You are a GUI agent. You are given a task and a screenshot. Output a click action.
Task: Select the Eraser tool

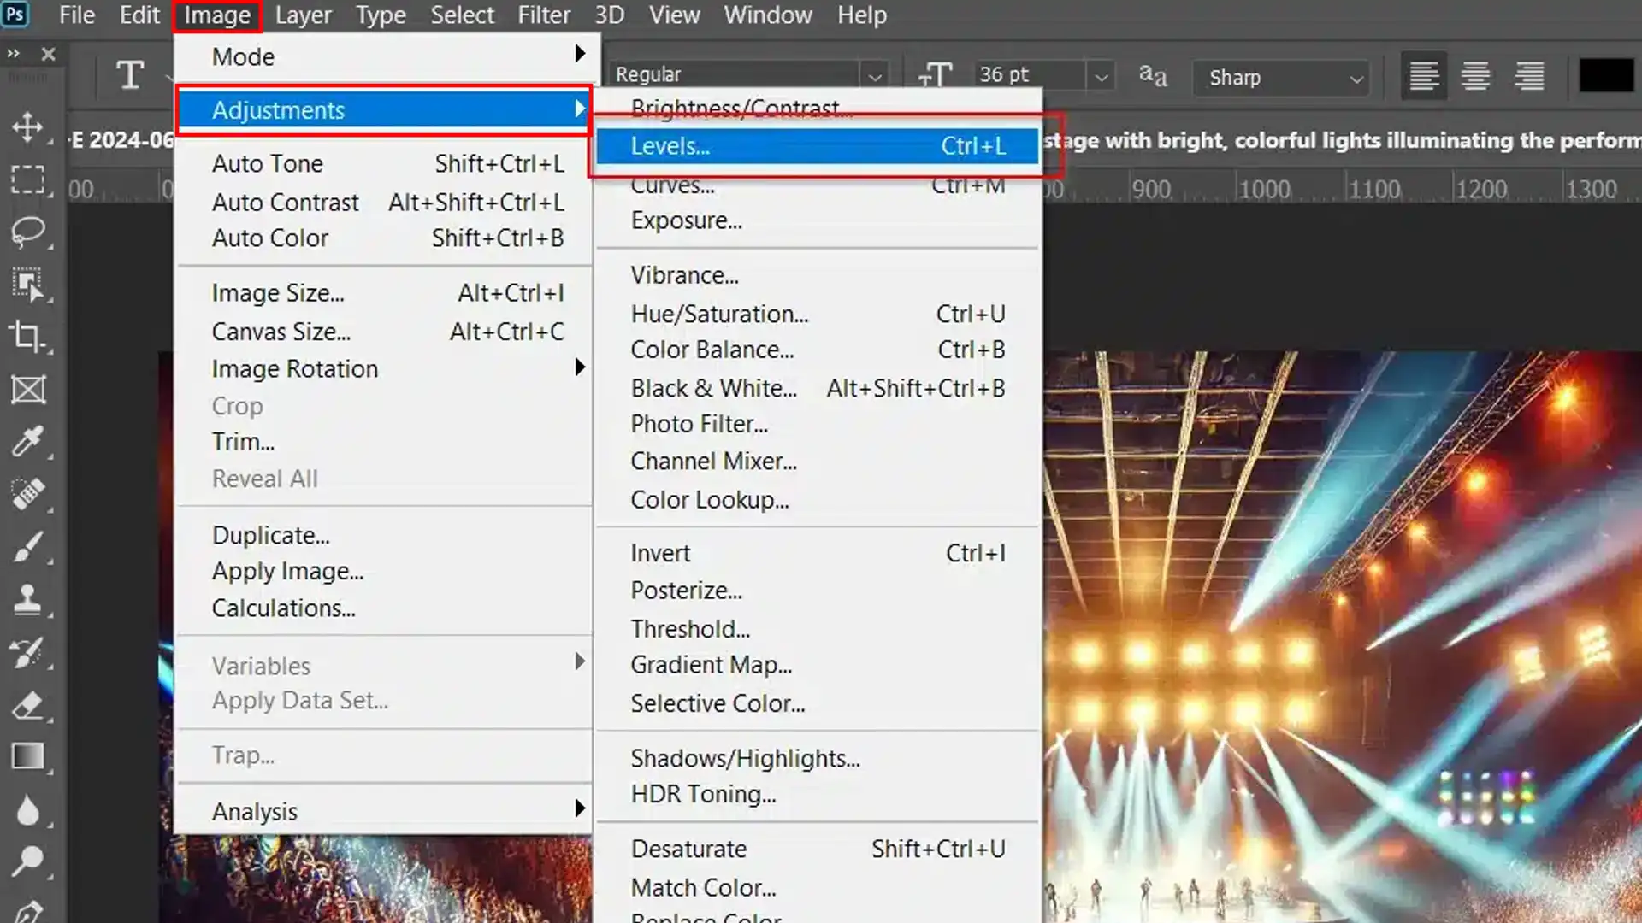(28, 706)
